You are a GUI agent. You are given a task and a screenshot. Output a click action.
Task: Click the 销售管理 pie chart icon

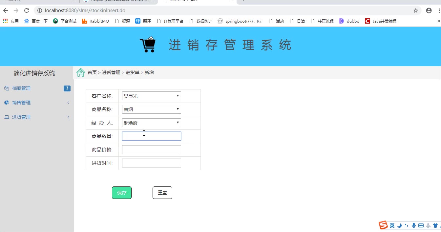[x=7, y=103]
